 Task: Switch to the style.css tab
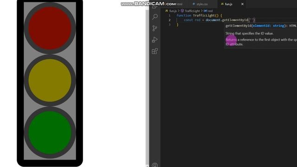(202, 4)
